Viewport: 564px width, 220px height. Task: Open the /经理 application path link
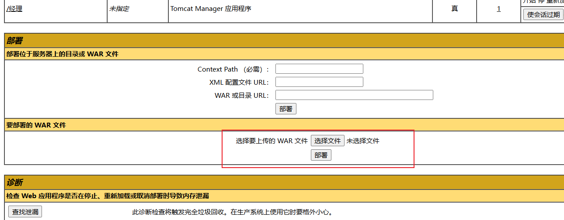(x=14, y=9)
